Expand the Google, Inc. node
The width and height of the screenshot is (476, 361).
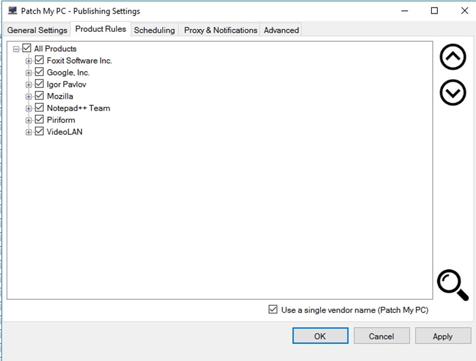(28, 73)
